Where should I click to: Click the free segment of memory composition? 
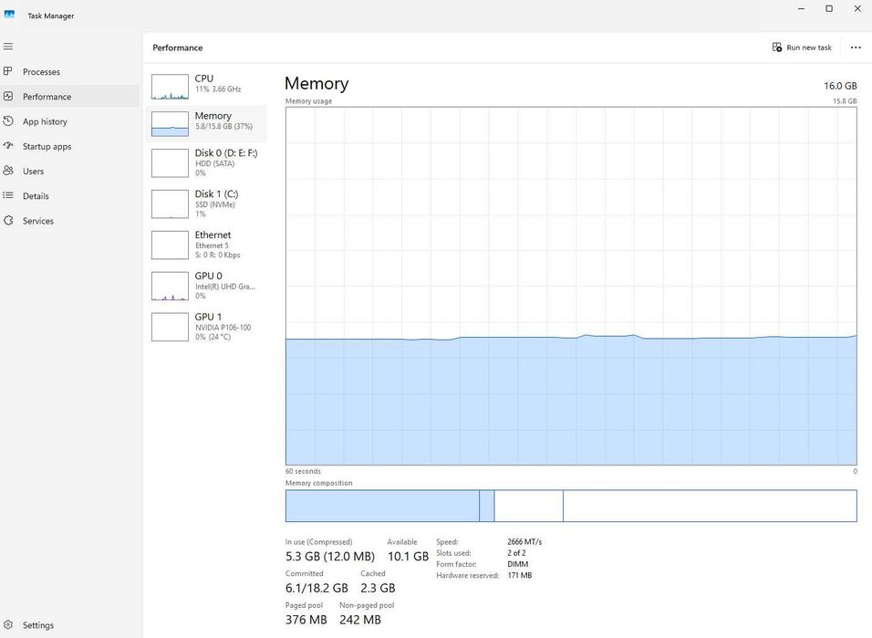tap(710, 506)
